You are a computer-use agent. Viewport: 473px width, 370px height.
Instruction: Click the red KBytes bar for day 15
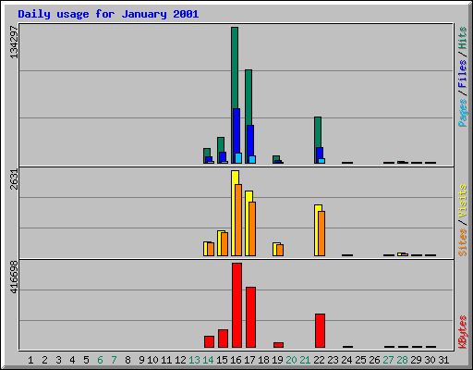tap(224, 339)
